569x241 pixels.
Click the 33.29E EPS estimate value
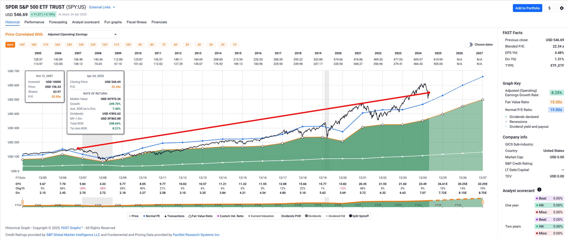coord(482,184)
